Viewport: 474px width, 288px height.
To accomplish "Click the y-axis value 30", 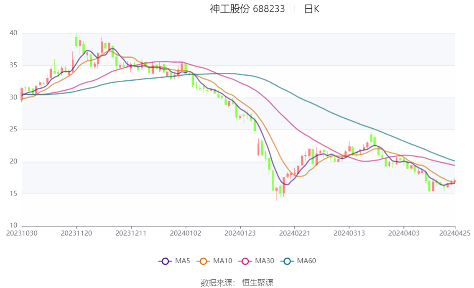I will [13, 97].
